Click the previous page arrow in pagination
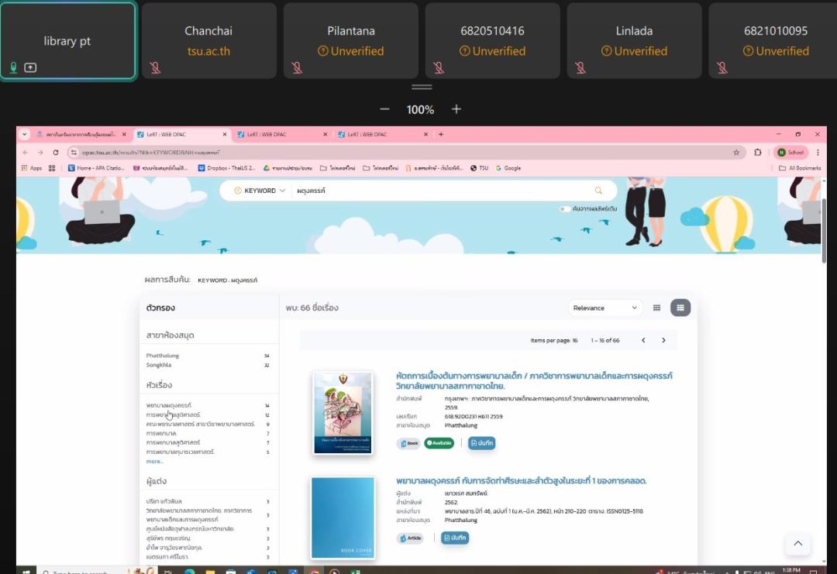Screen dimensions: 837x574 point(642,340)
